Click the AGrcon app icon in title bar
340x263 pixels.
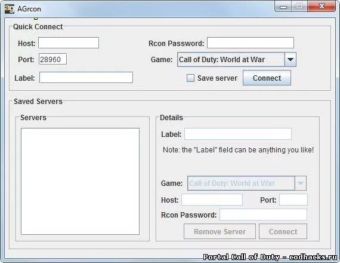click(x=10, y=9)
